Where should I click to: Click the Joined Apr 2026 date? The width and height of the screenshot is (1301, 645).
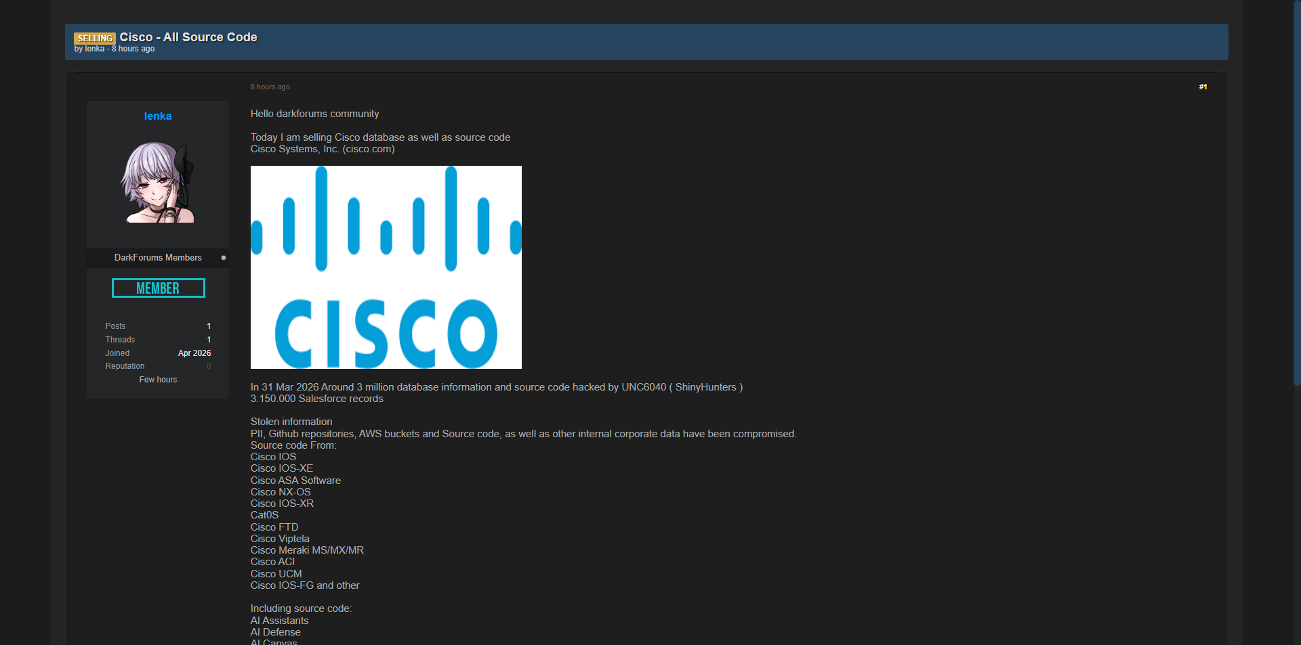(194, 353)
